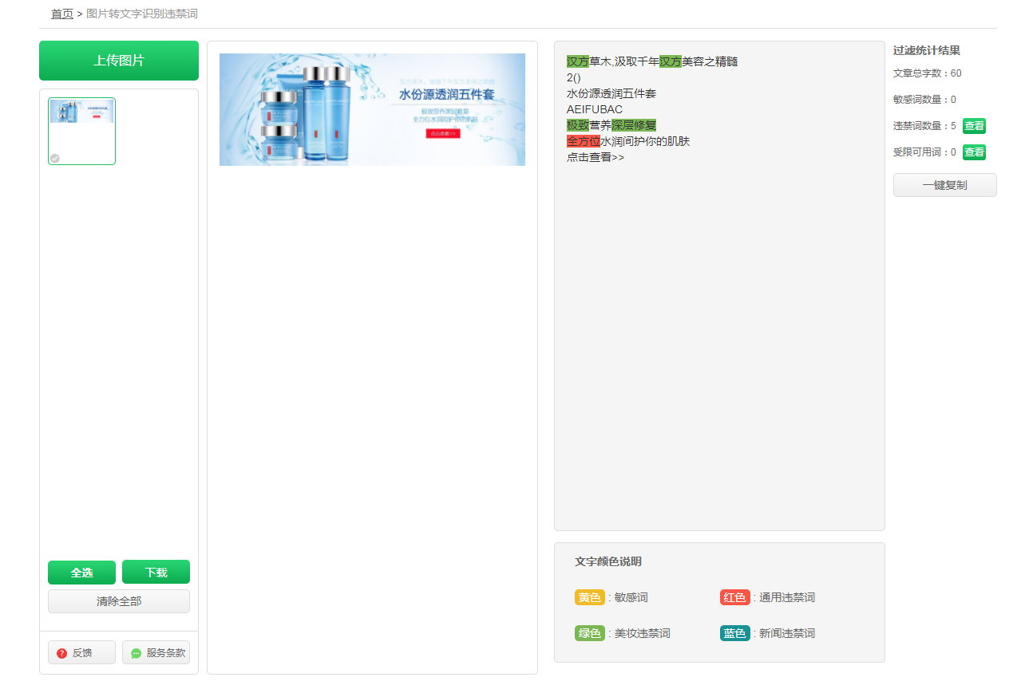Click the 通用违禁词 legend label
This screenshot has width=1017, height=681.
tap(787, 597)
